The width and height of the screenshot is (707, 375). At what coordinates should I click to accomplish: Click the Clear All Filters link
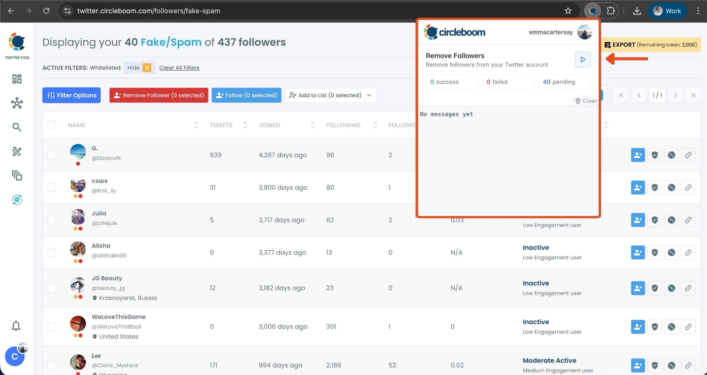(x=179, y=68)
